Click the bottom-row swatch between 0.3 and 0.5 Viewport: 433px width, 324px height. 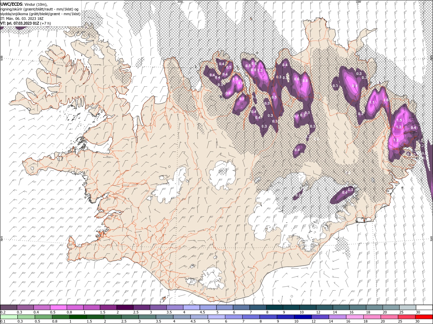[x=26, y=317]
